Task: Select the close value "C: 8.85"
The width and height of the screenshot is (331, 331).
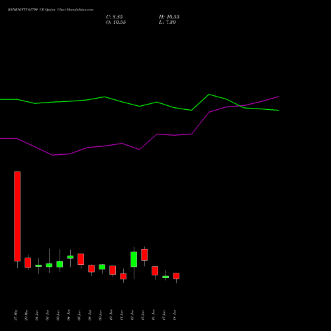Action: coord(115,17)
